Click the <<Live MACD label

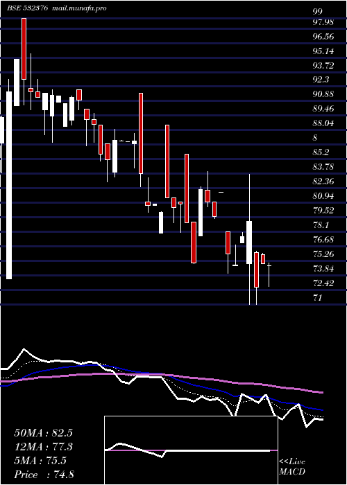(x=292, y=467)
